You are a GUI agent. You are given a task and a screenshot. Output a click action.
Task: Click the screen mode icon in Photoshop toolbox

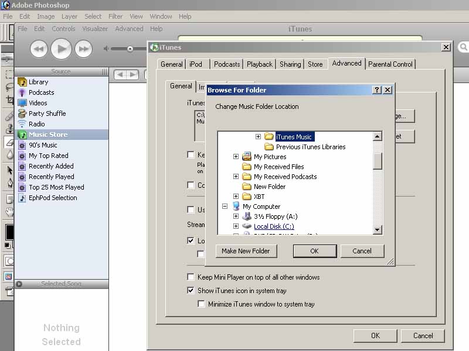click(x=9, y=276)
